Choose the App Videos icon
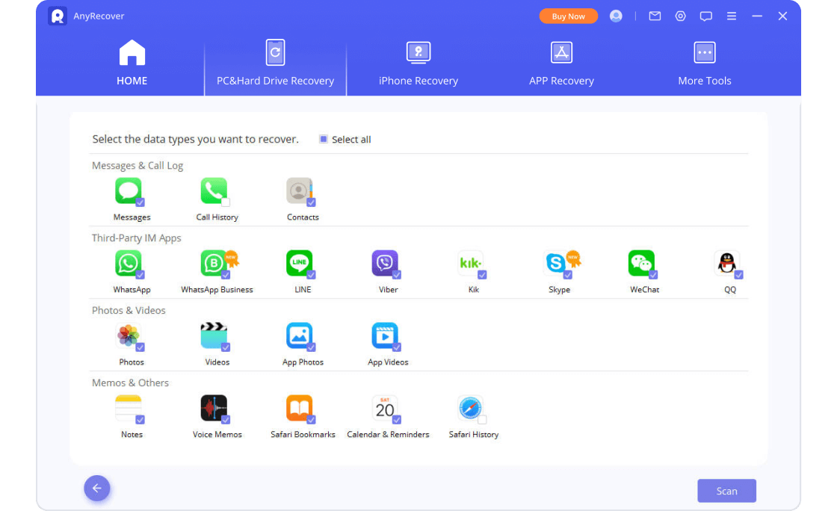 coord(384,335)
